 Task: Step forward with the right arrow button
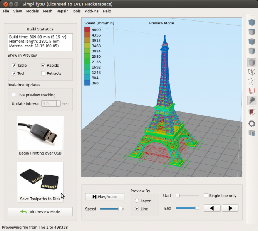[x=230, y=208]
